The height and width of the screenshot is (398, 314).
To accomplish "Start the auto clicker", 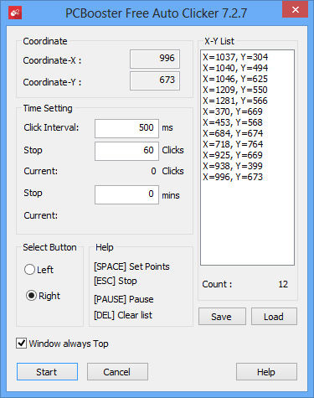I will 47,372.
